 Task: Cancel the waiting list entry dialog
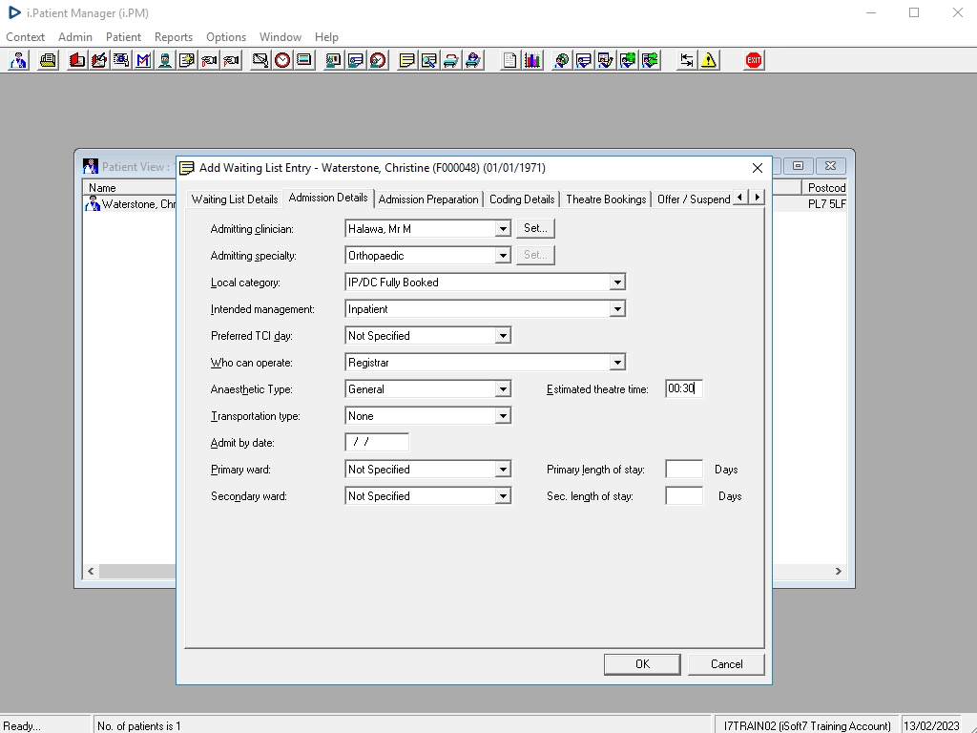726,664
